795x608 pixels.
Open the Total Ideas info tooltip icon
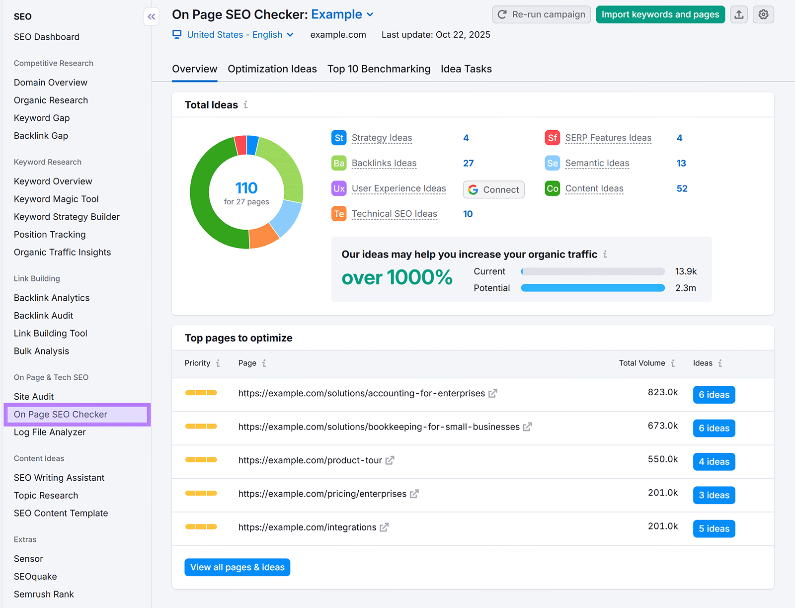point(246,105)
